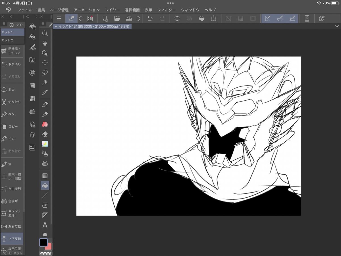The width and height of the screenshot is (341, 256).
Task: Switch to セット2 quick access set
Action: (12, 40)
